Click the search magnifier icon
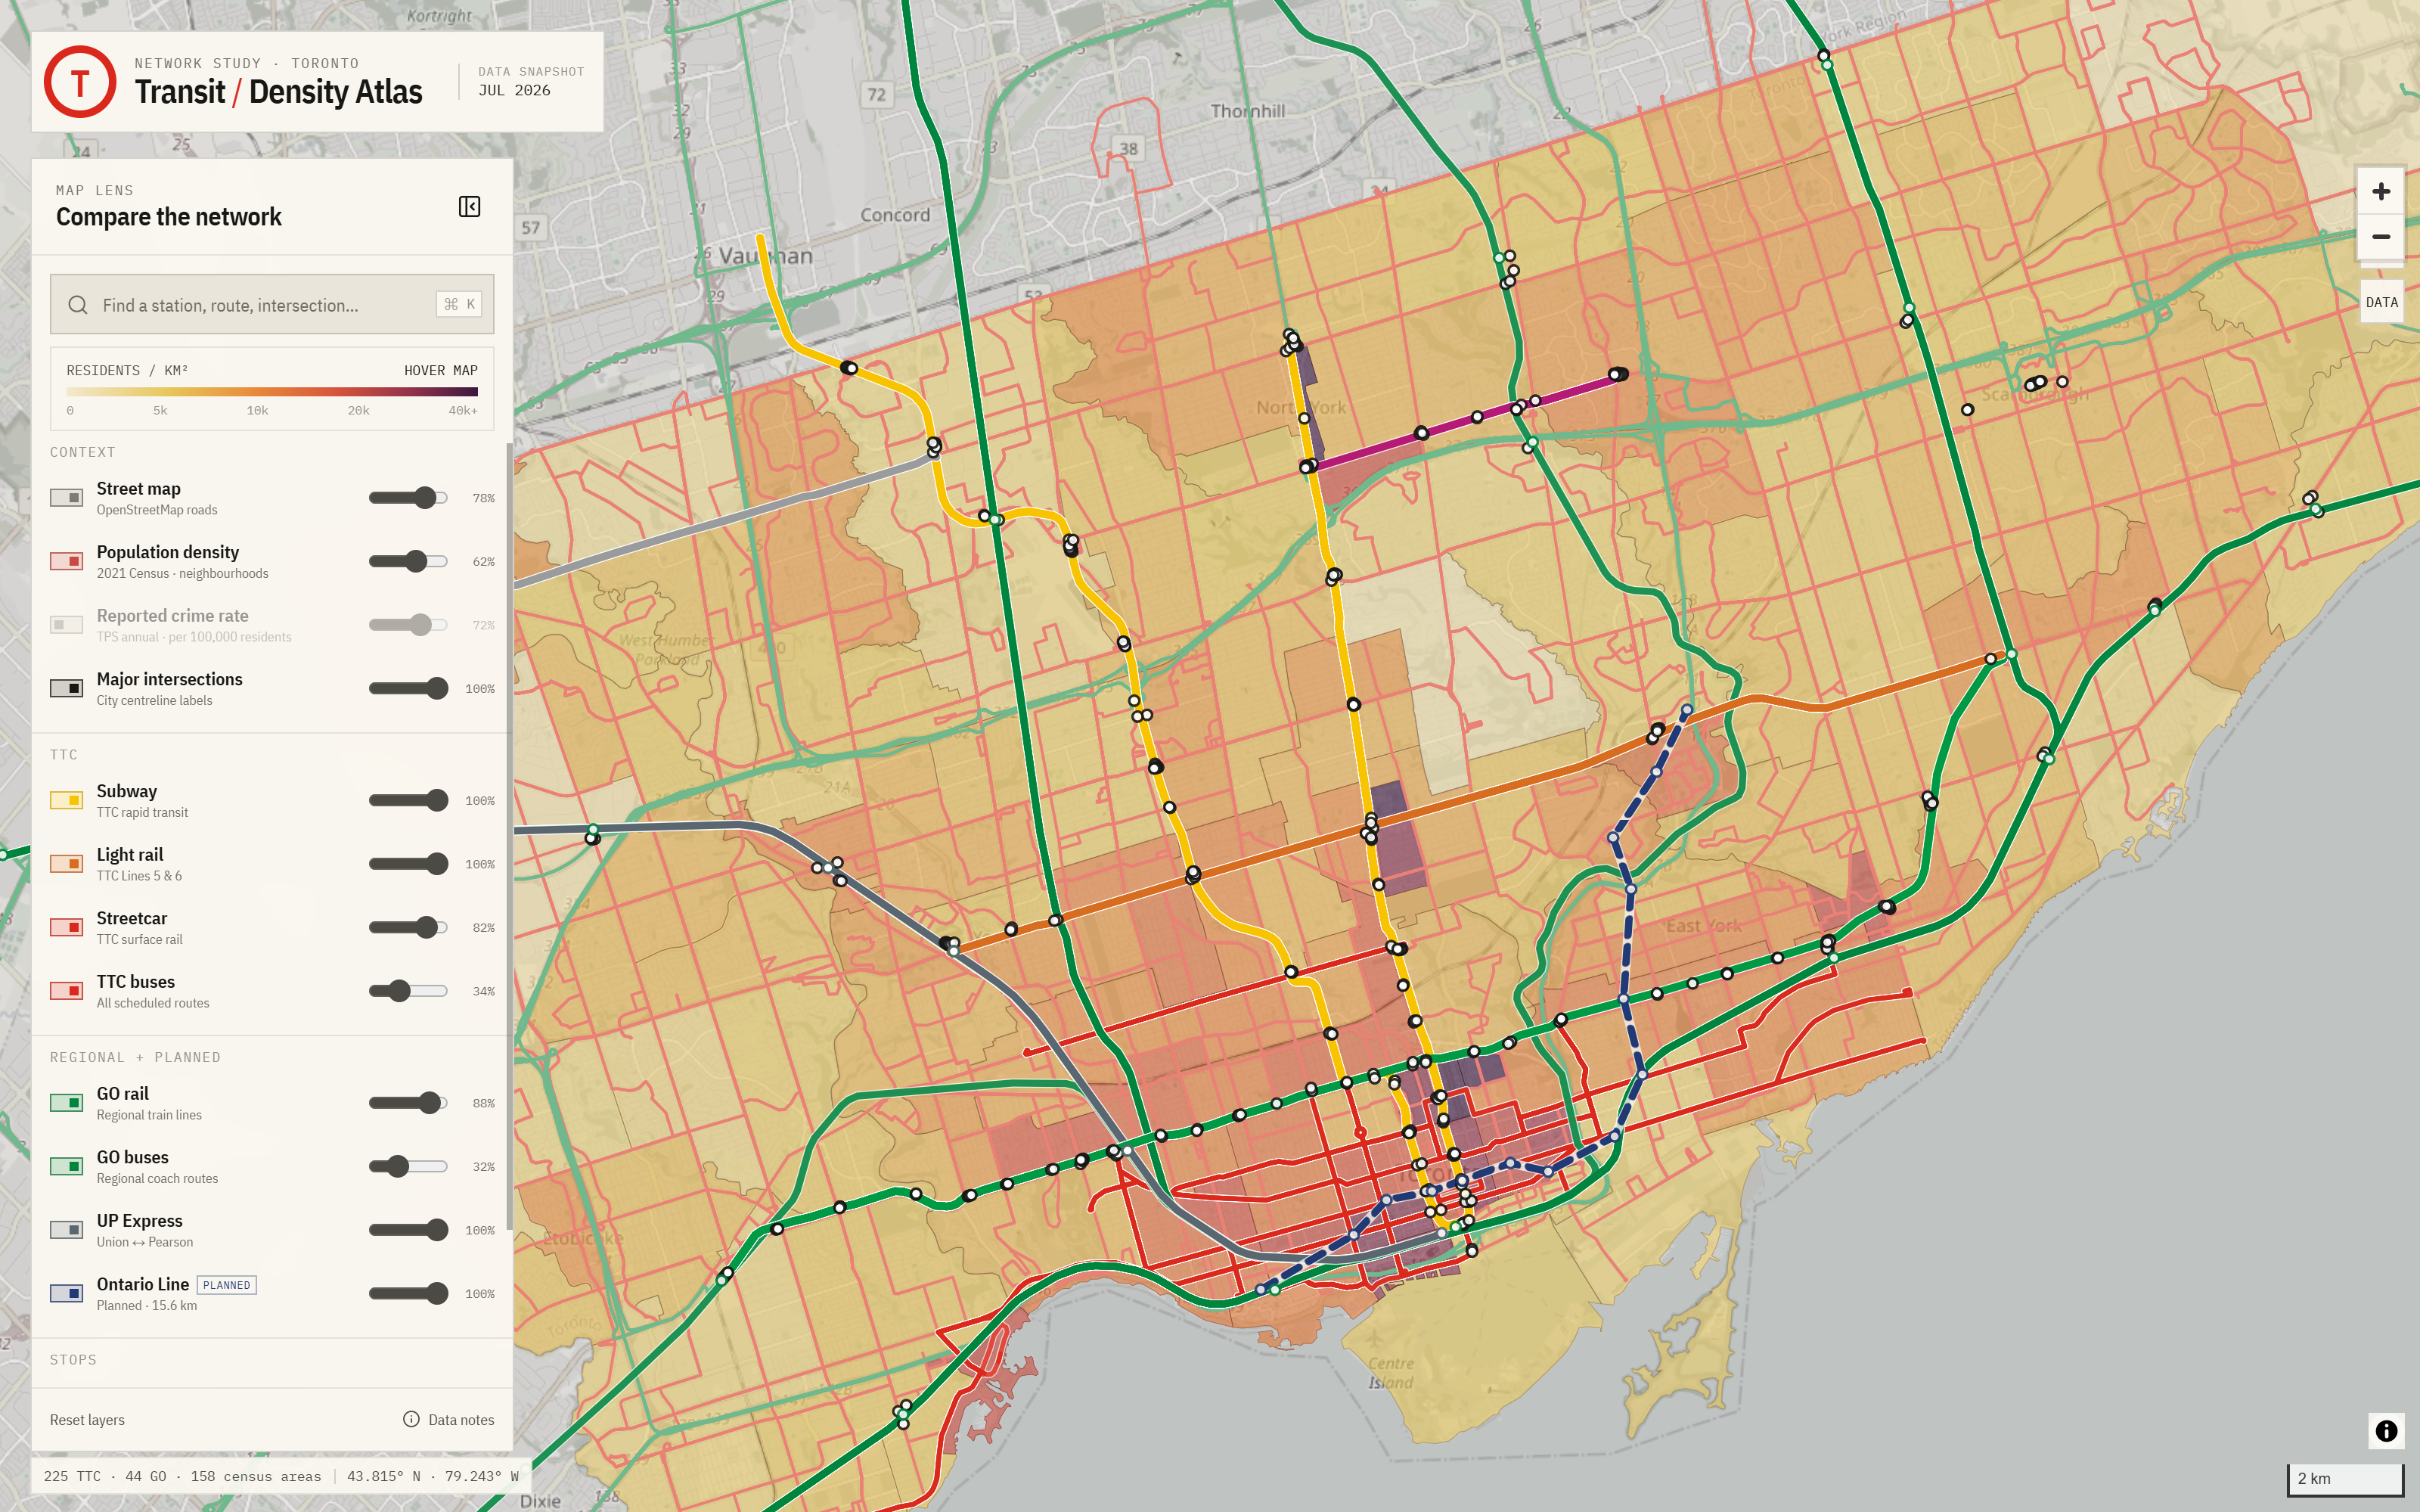The height and width of the screenshot is (1512, 2420). [78, 305]
